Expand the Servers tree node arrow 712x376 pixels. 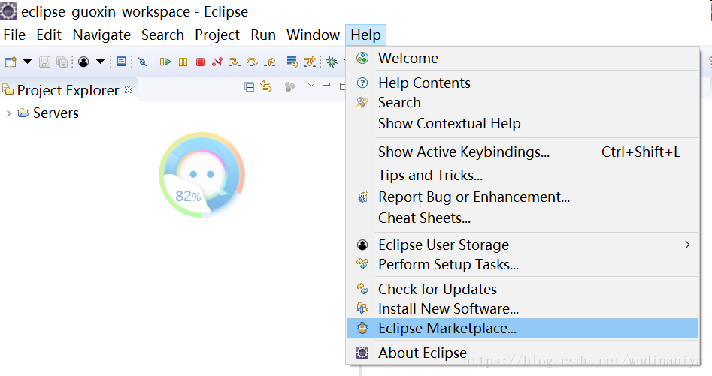8,113
